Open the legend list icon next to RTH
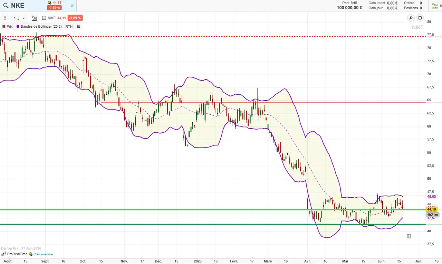 [78, 26]
